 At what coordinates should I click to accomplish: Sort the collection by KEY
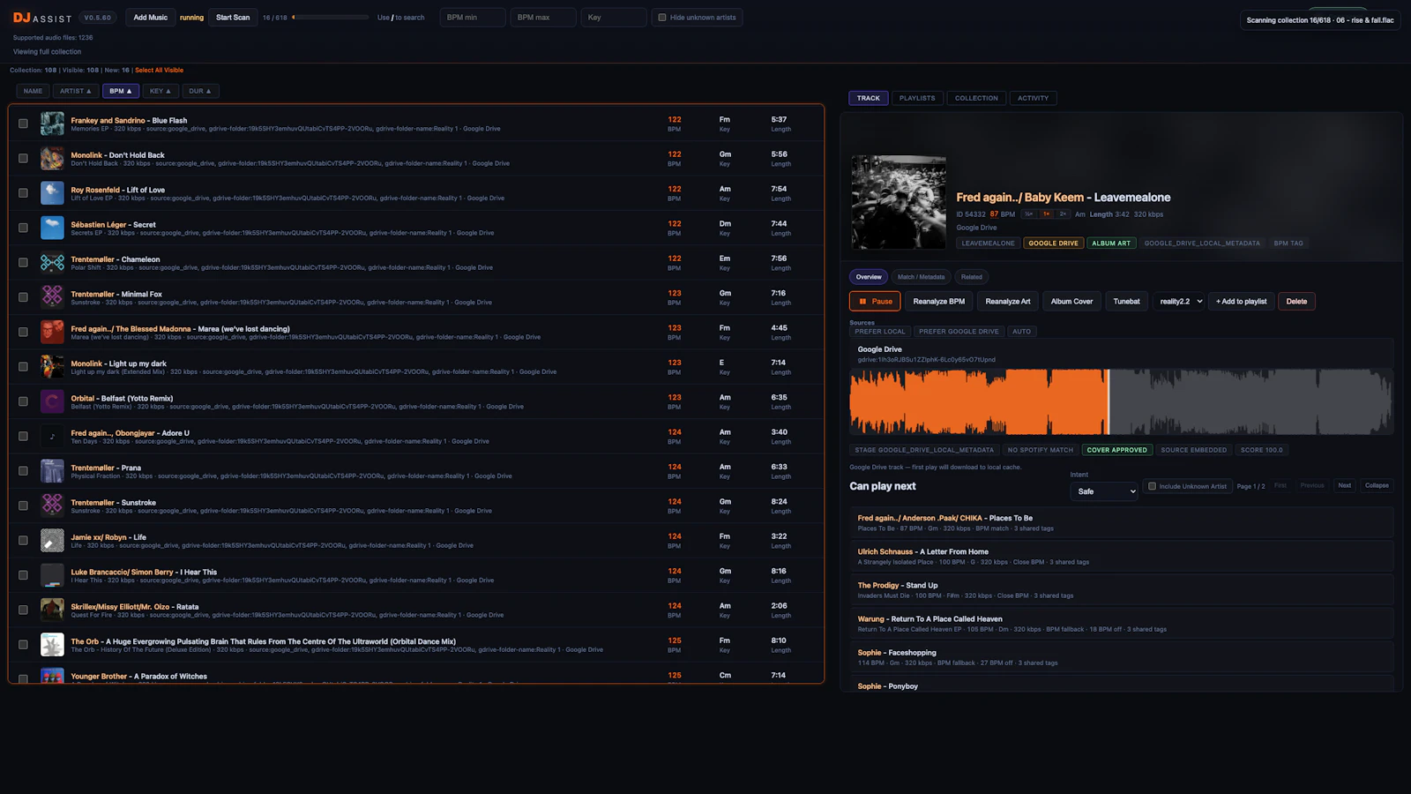click(161, 91)
